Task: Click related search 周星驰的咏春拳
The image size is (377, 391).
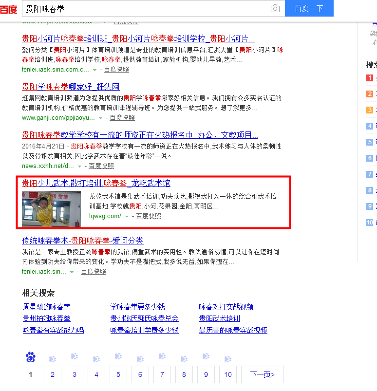Action: pyautogui.click(x=47, y=307)
